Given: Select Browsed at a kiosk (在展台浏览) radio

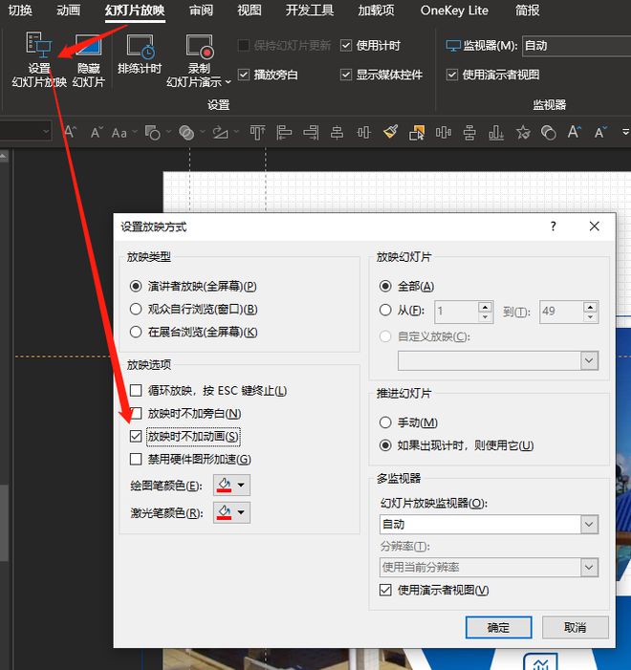Looking at the screenshot, I should coord(136,332).
